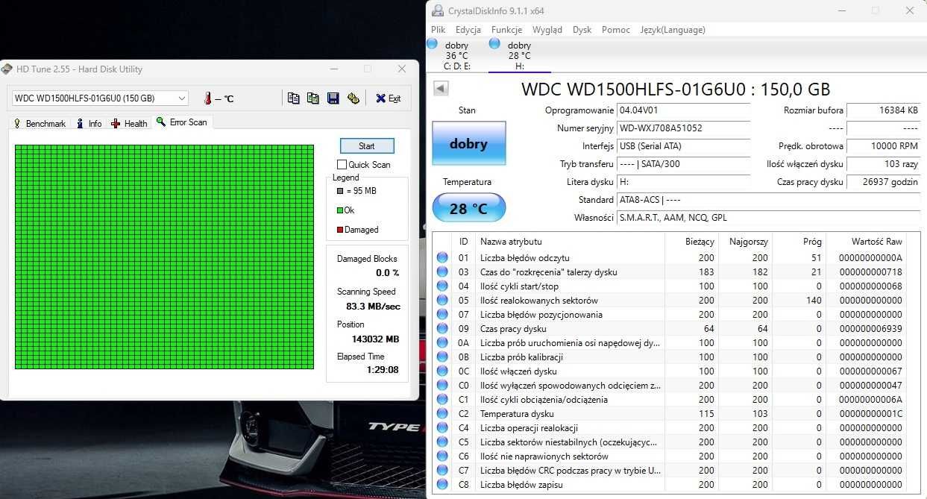Click the status orb for attribute 0C
Screen dimensions: 927x499
[x=442, y=371]
